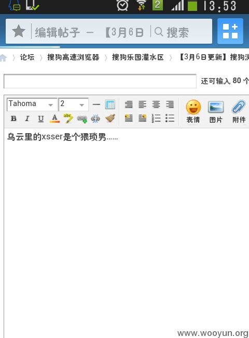Screen dimensions: 249x338
Task: Tap the 13:53 clock in status bar
Action: 220,6
